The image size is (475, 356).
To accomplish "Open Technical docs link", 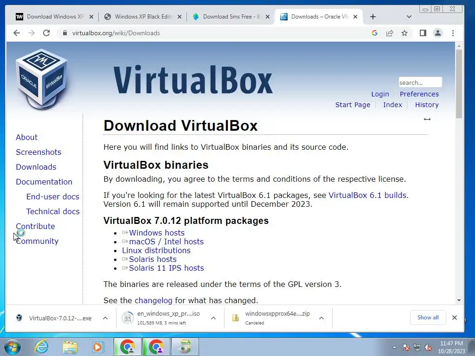I will click(53, 211).
